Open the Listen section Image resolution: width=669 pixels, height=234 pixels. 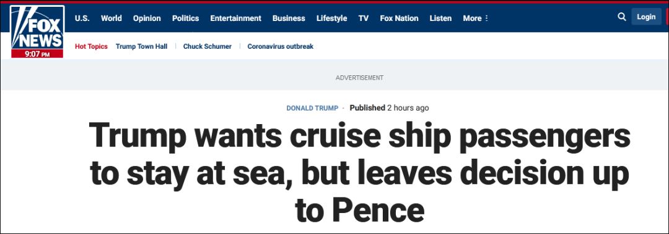(x=440, y=19)
